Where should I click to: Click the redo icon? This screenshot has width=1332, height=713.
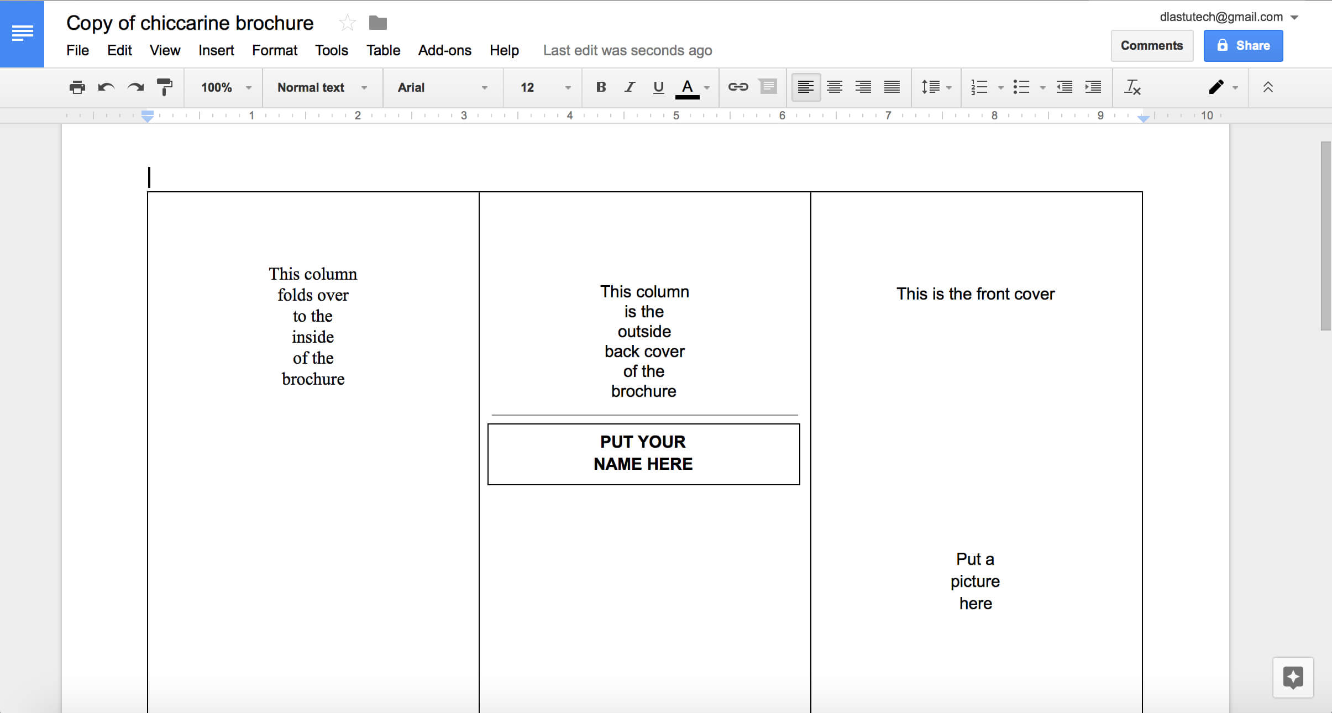[135, 86]
